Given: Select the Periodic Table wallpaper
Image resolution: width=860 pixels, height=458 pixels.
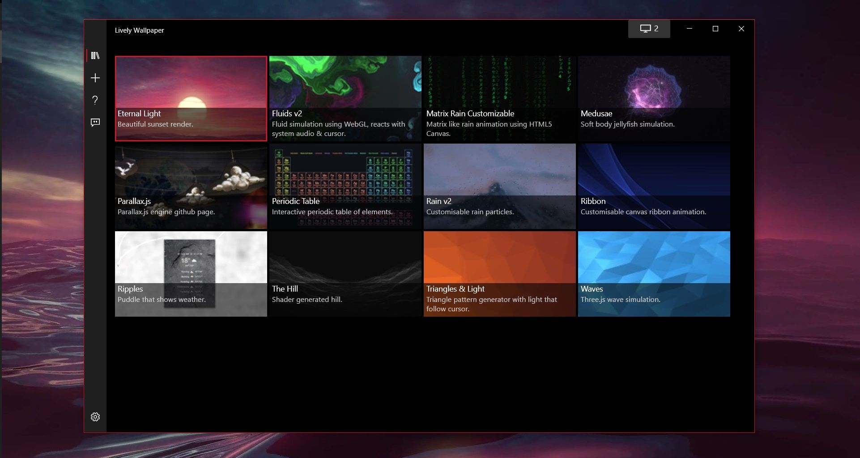Looking at the screenshot, I should (x=345, y=186).
